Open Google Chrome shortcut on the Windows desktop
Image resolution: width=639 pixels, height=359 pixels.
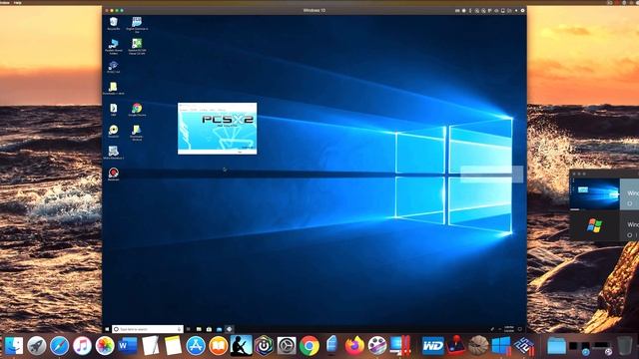click(137, 110)
